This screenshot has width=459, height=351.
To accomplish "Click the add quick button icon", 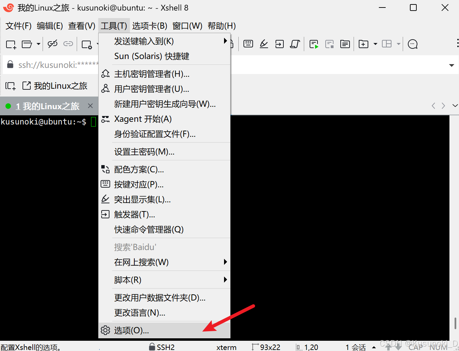I will point(11,86).
